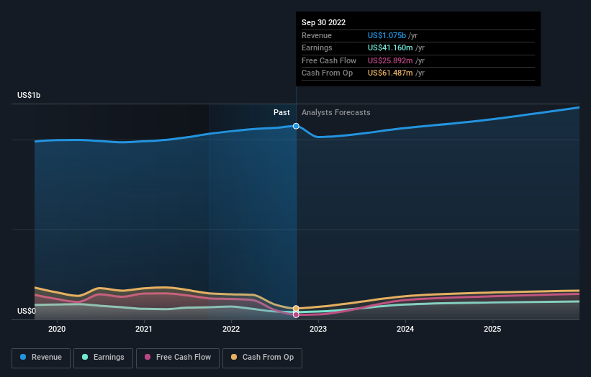The image size is (591, 377).
Task: Click the 2025 x-axis label
Action: point(492,330)
